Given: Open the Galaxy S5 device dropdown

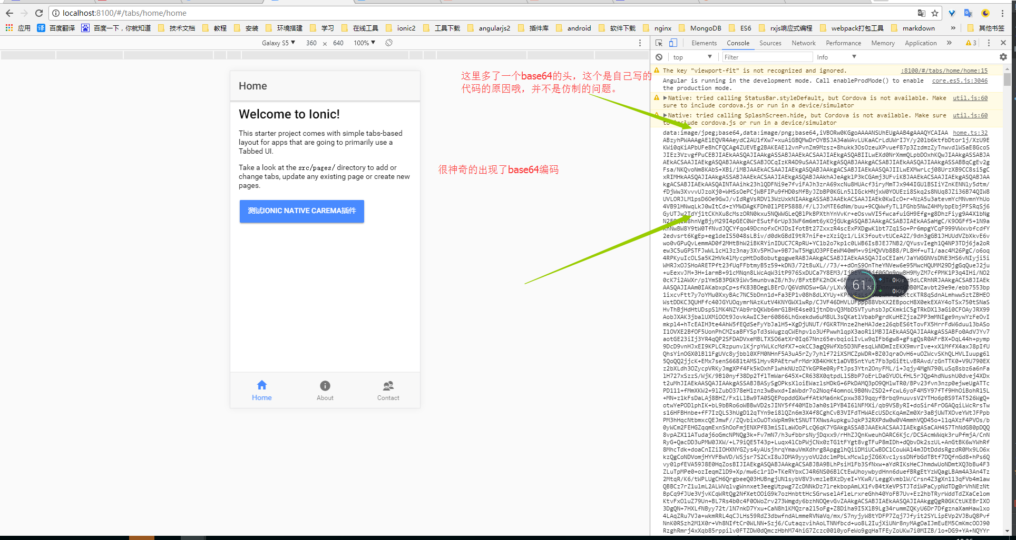Looking at the screenshot, I should point(278,43).
